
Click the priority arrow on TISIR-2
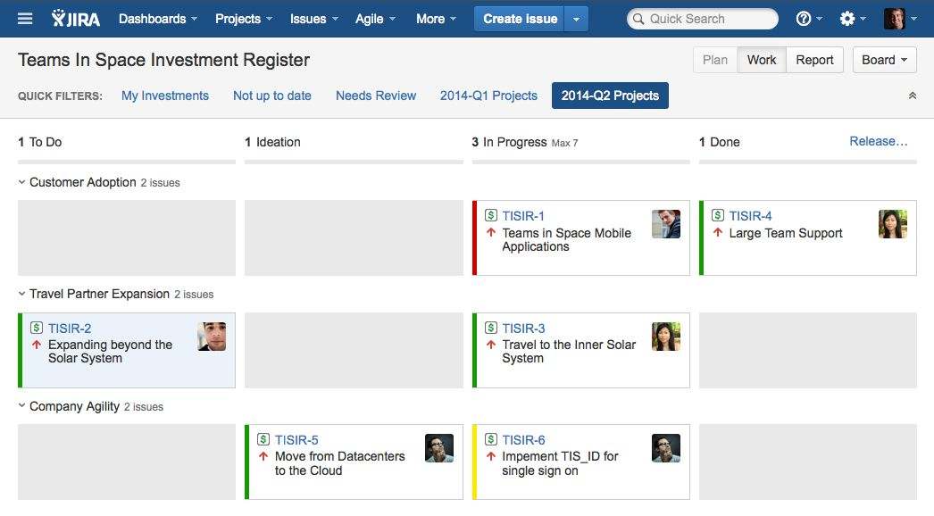[x=37, y=344]
